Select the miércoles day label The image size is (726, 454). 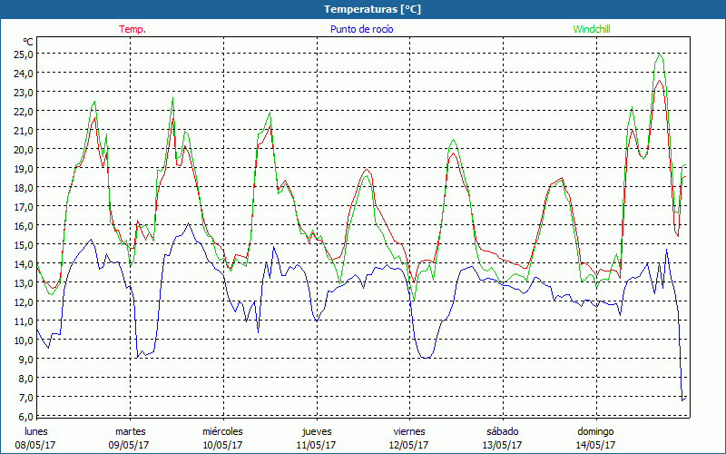click(x=222, y=431)
